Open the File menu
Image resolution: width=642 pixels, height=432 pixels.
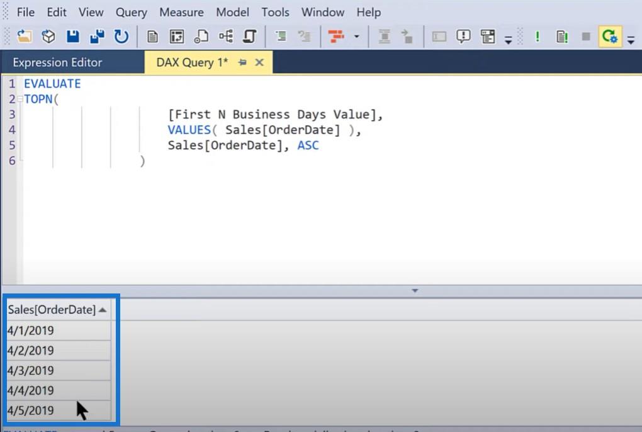tap(25, 13)
